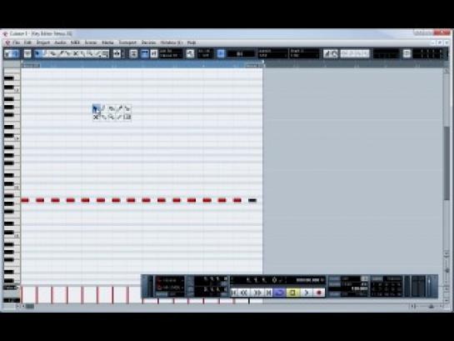454x341 pixels.
Task: Click the transport Rewind button
Action: (244, 293)
